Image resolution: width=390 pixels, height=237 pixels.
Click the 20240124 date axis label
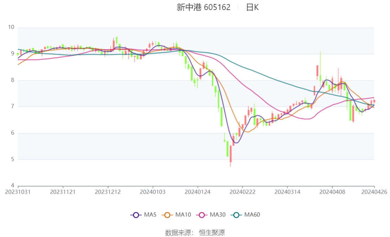pyautogui.click(x=197, y=192)
